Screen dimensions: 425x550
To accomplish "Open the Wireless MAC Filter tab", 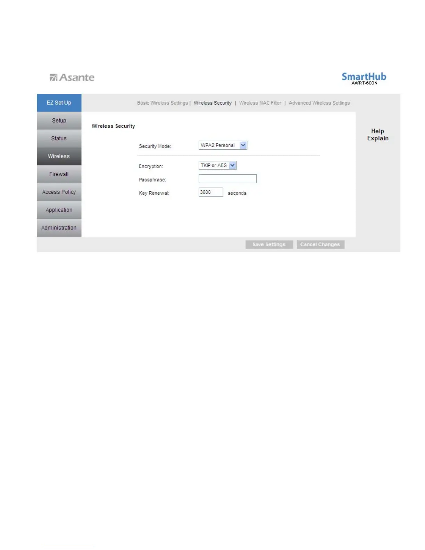I will pos(260,103).
